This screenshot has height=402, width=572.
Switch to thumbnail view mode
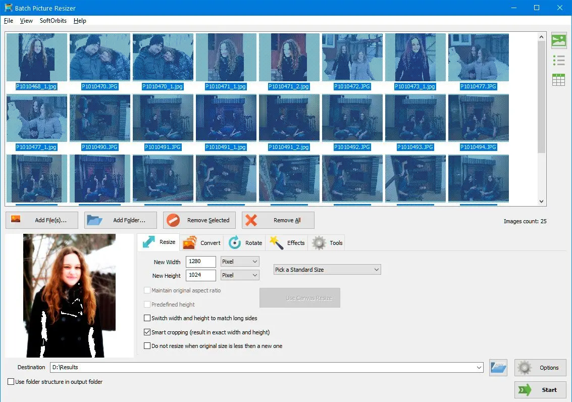coord(558,40)
